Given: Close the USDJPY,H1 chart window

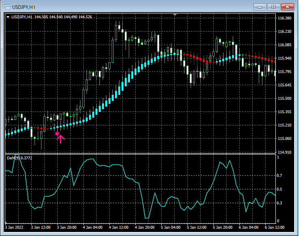Looking at the screenshot, I should pyautogui.click(x=287, y=7).
